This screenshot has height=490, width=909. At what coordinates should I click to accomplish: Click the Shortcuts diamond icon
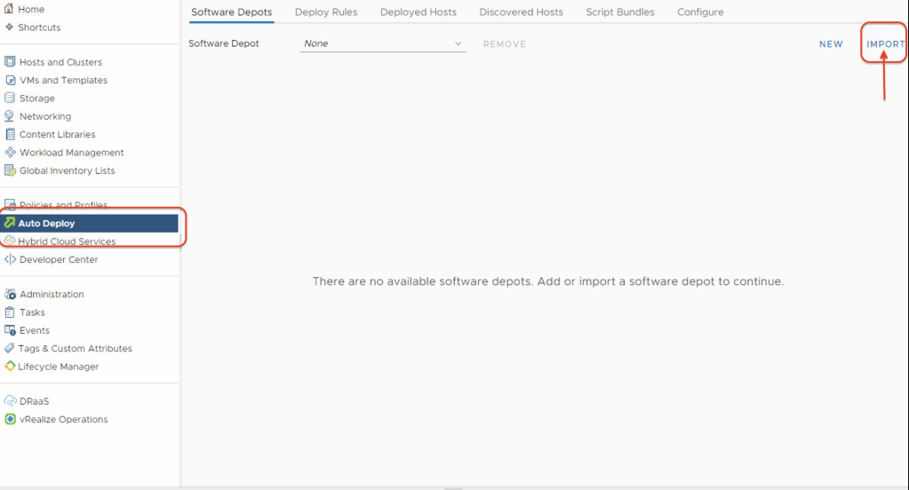coord(9,28)
